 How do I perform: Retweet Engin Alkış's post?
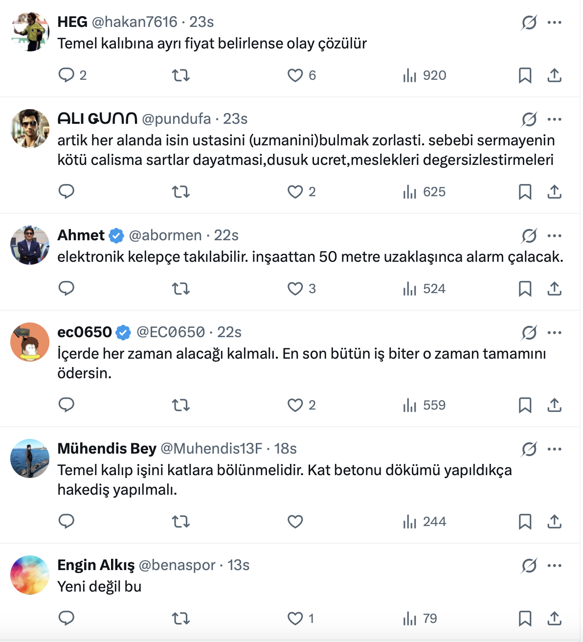[180, 619]
